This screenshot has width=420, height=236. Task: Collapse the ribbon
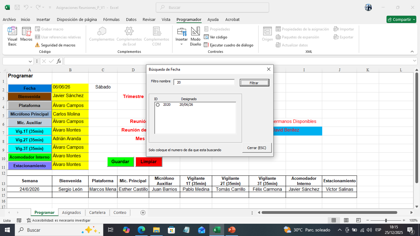[412, 51]
